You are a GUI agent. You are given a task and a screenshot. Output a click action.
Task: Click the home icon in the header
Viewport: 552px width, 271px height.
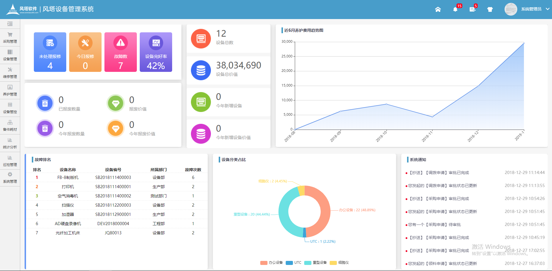click(438, 9)
